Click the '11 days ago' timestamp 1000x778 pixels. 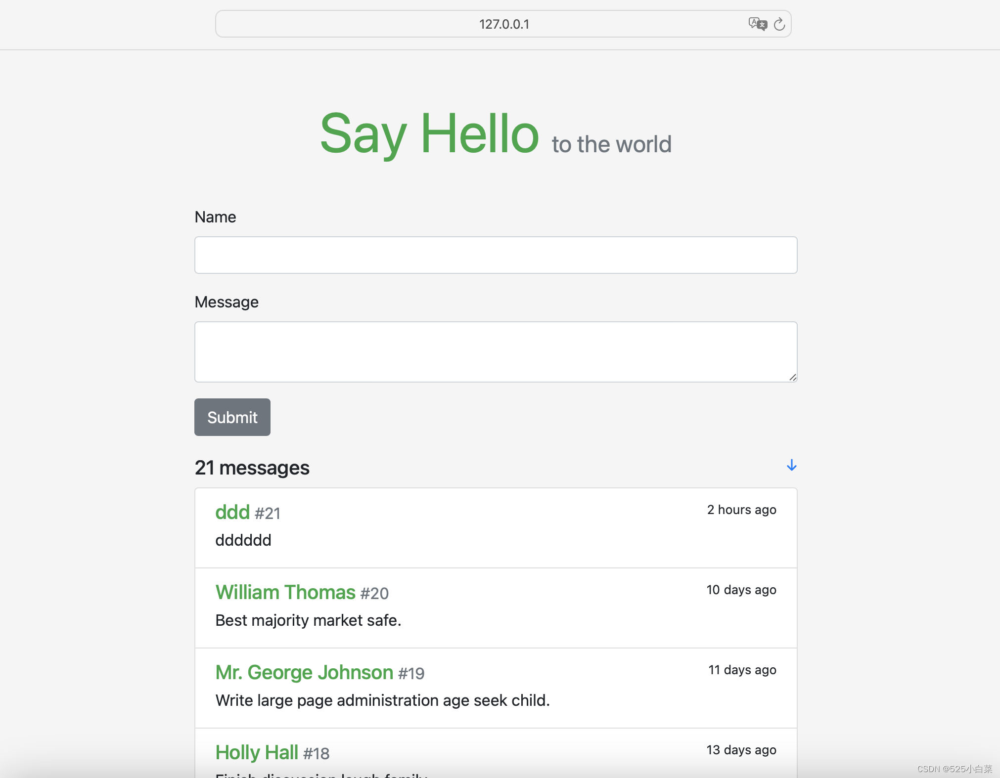[742, 670]
